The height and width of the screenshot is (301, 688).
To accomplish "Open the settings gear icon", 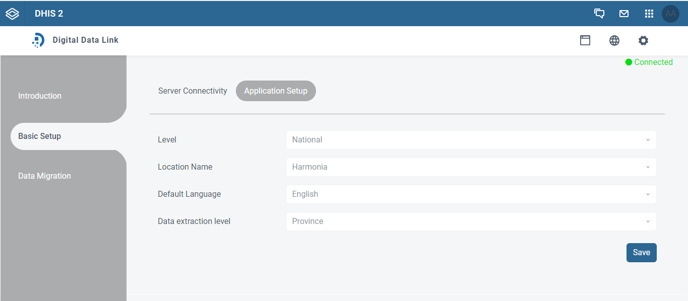I will click(643, 40).
